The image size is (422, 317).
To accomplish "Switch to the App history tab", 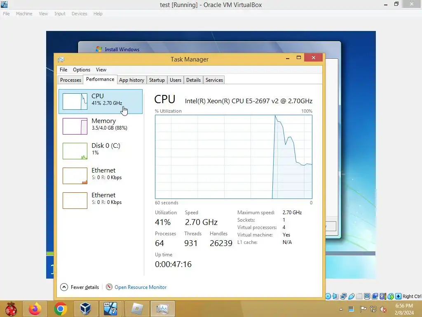I will coord(131,80).
